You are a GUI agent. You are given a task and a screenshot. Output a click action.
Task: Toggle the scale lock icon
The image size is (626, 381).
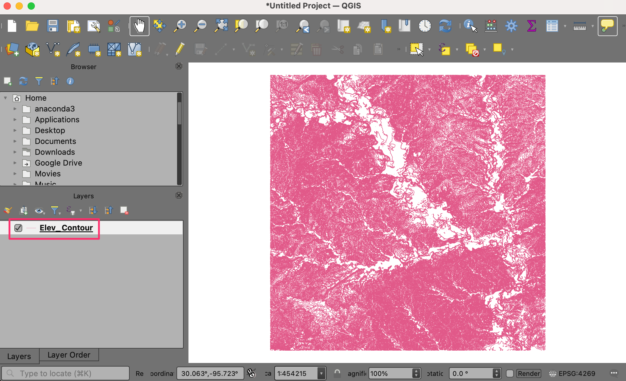(337, 373)
